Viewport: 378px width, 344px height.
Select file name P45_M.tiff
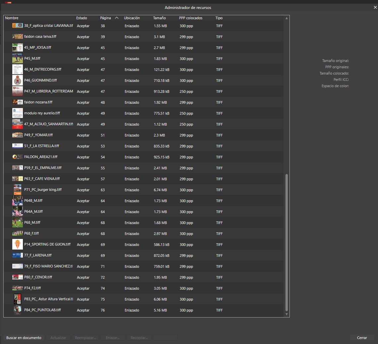click(32, 58)
